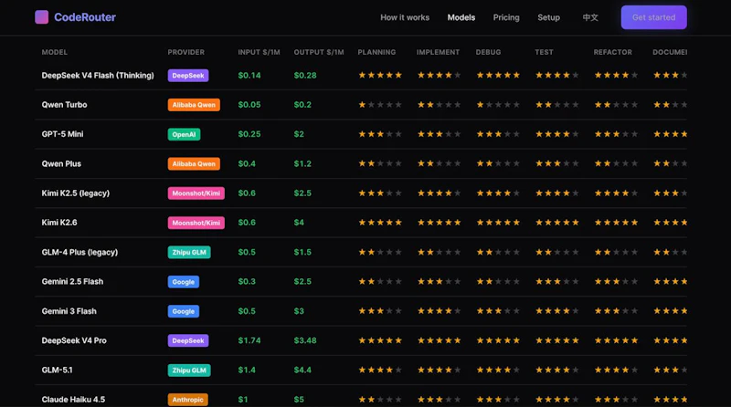Click the $0.14 input price
The width and height of the screenshot is (731, 407).
[x=249, y=76]
